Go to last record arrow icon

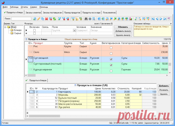(x=165, y=19)
